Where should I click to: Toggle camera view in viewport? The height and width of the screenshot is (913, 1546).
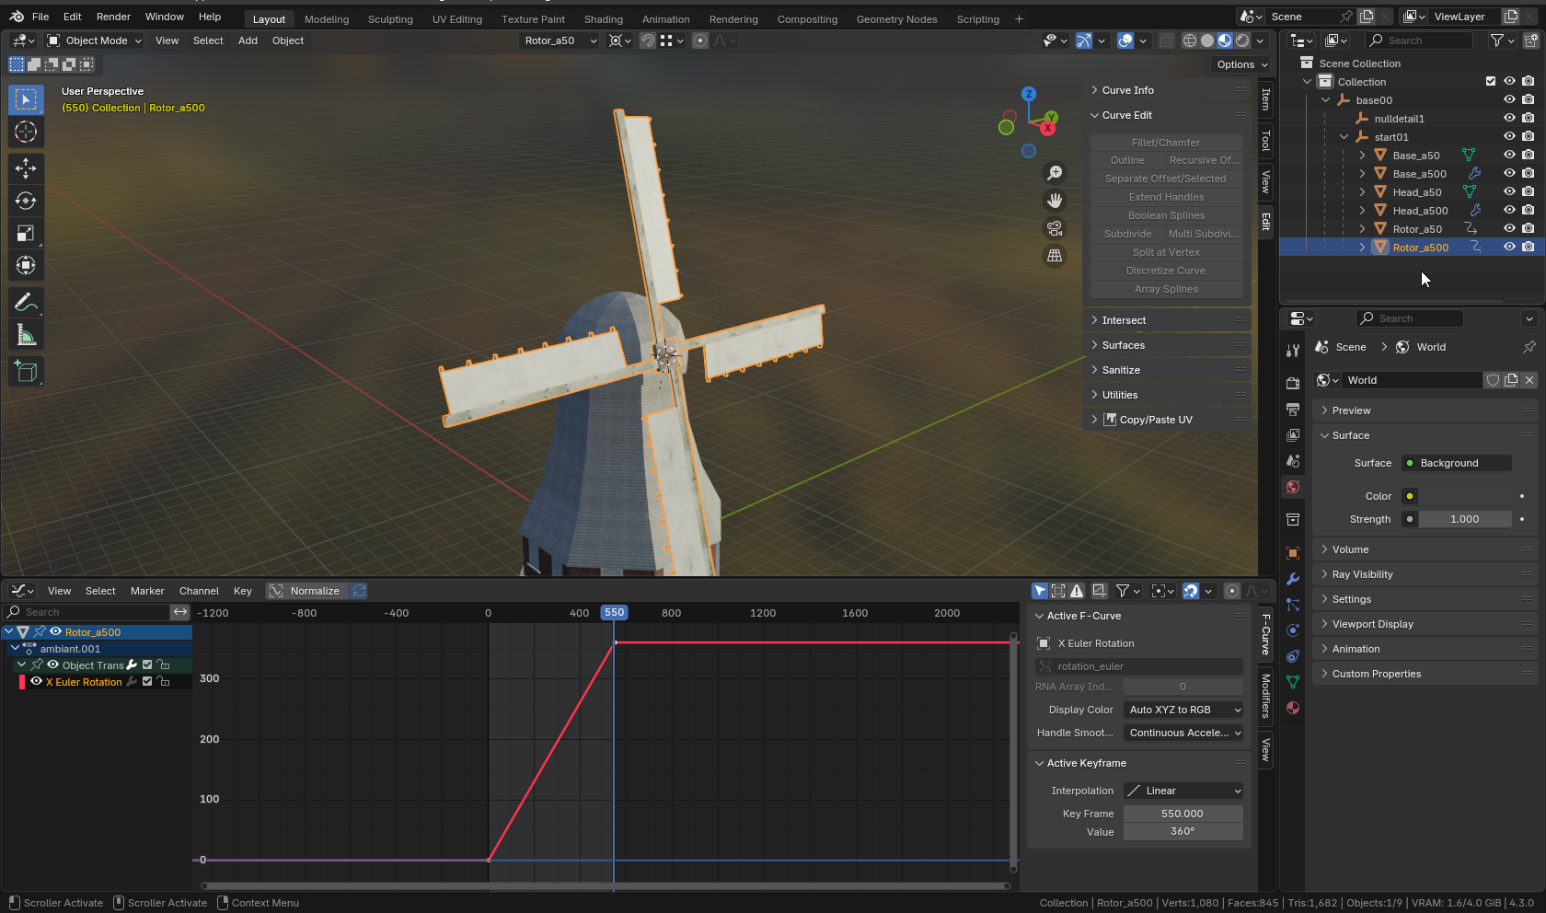point(1055,228)
